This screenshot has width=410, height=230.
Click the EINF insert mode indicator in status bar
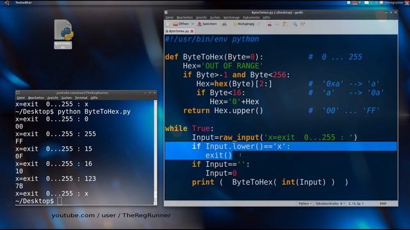[383, 204]
